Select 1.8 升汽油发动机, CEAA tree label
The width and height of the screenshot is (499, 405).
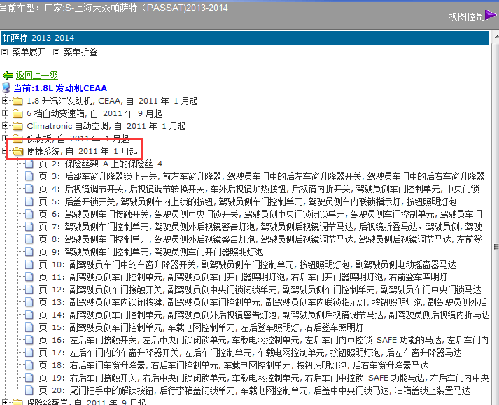point(113,101)
